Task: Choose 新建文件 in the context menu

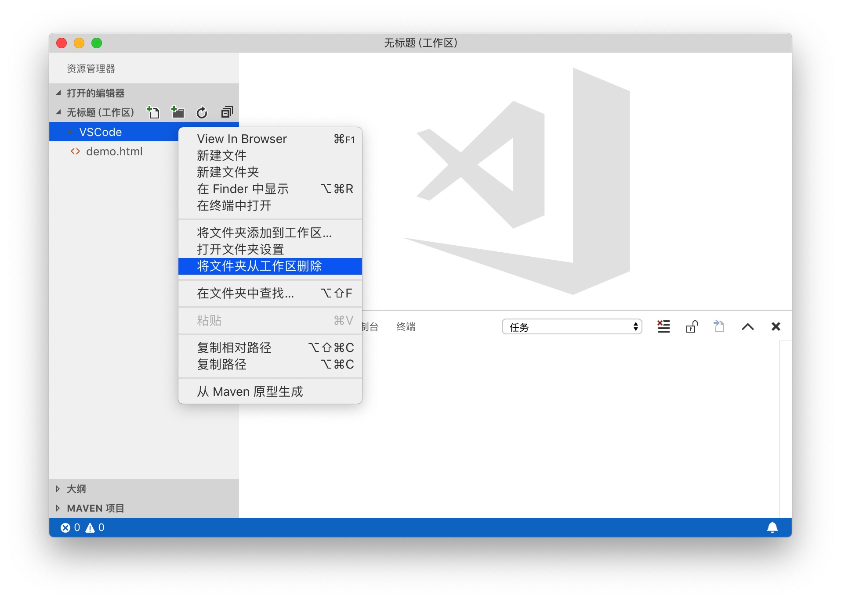Action: 270,156
